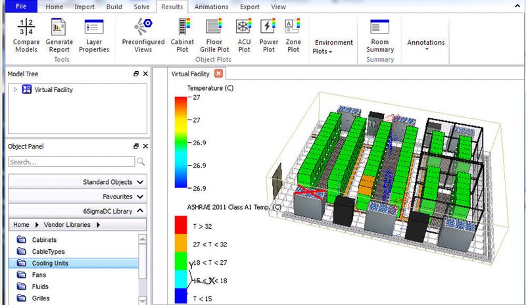Image resolution: width=526 pixels, height=305 pixels.
Task: Collapse the ribbon with the chevron
Action: coord(517,6)
